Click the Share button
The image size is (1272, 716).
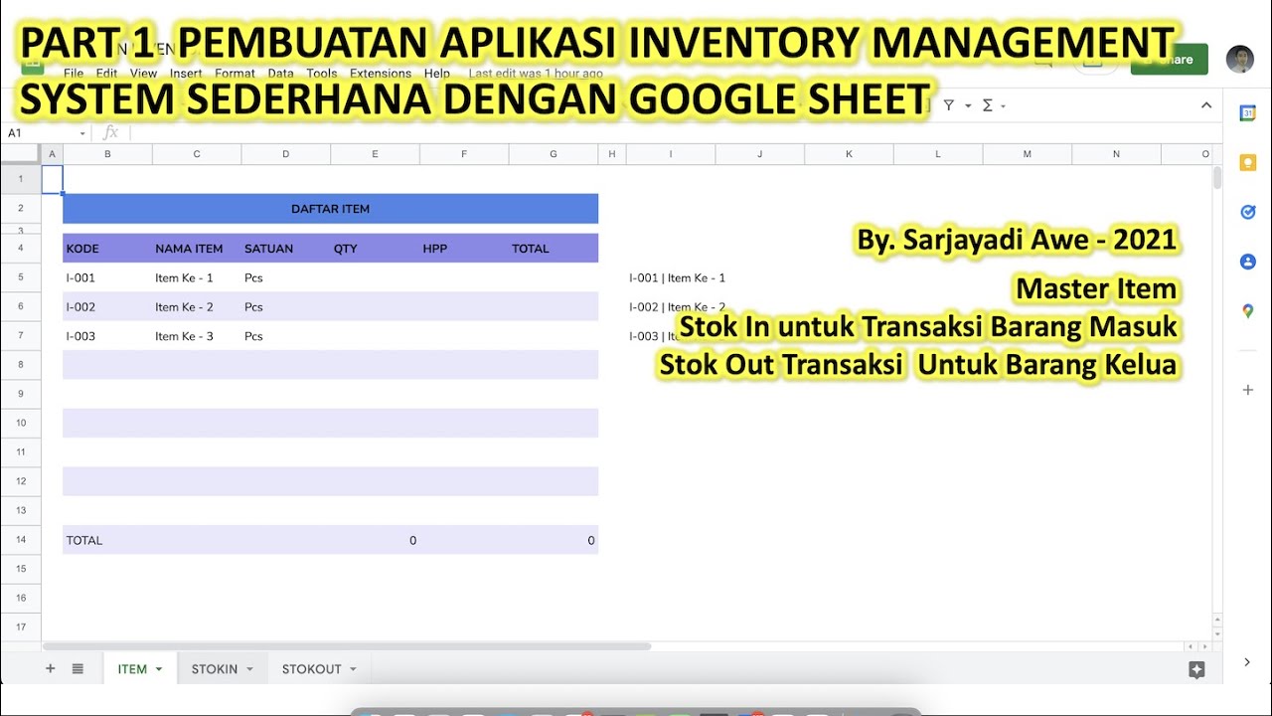coord(1170,60)
